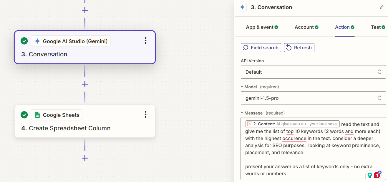Click the Gemini sparkle icon in panel header

point(242,7)
